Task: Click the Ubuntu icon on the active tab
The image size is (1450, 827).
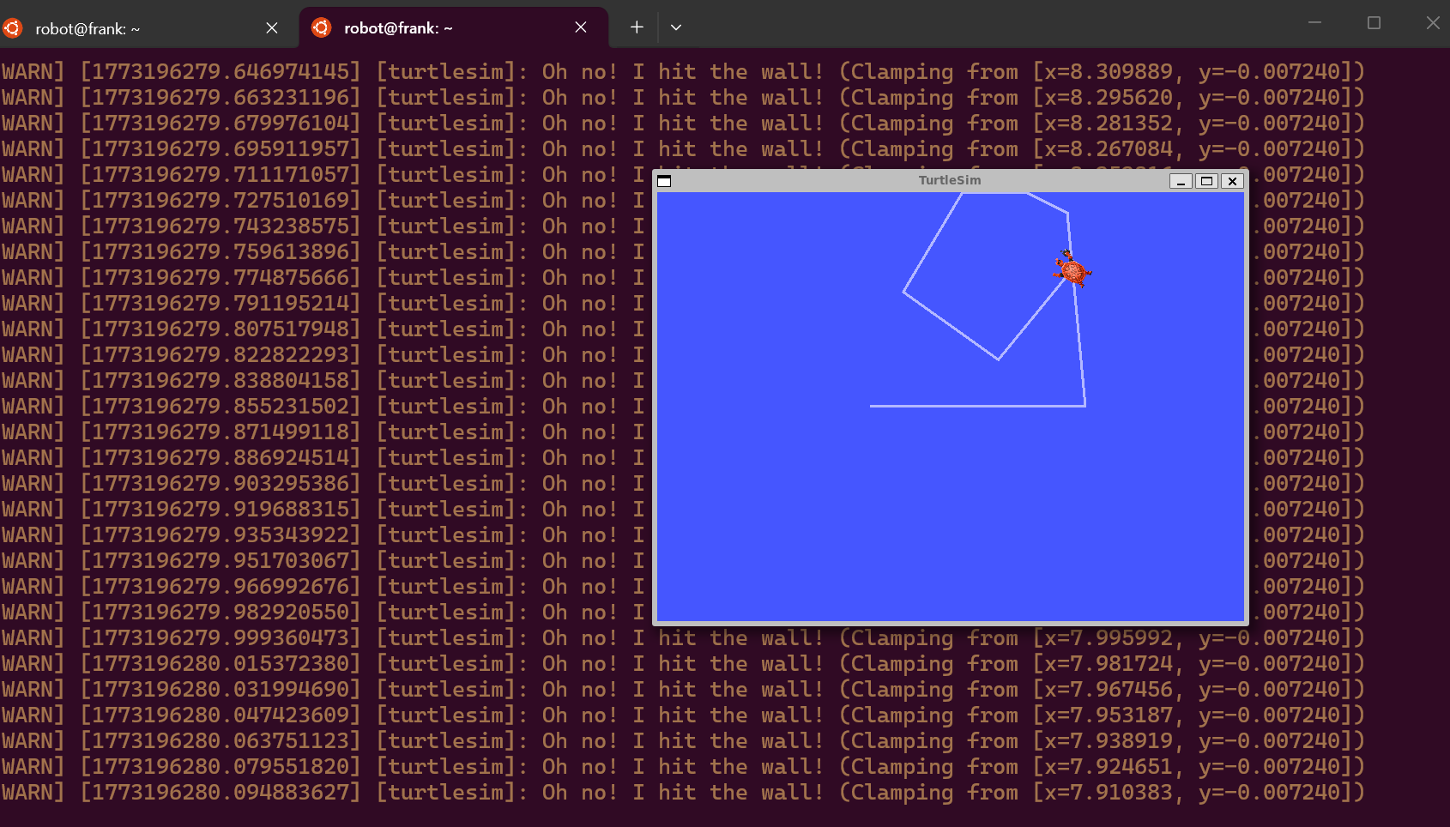Action: click(x=321, y=28)
